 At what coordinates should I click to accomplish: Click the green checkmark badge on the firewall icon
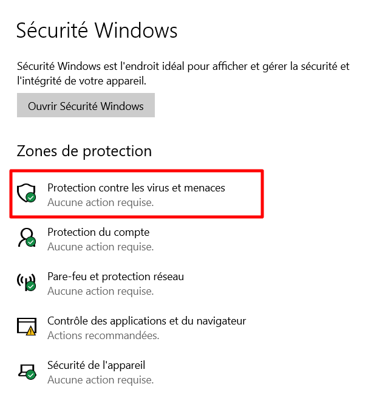(x=31, y=287)
